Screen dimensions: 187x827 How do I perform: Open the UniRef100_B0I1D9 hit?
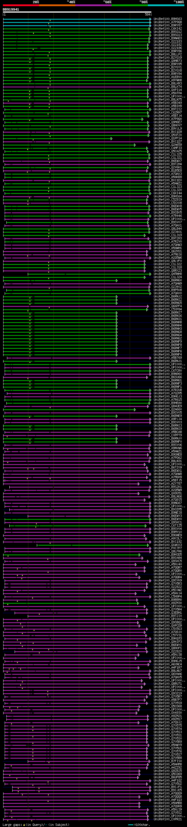tap(168, 132)
